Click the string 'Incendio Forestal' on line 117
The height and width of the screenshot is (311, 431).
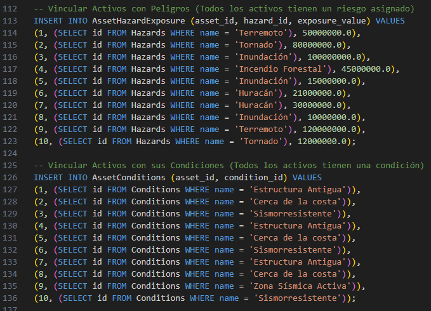(281, 69)
